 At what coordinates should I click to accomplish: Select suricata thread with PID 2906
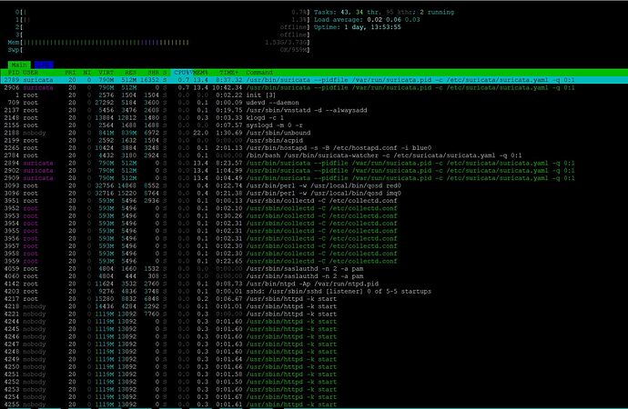pyautogui.click(x=289, y=87)
